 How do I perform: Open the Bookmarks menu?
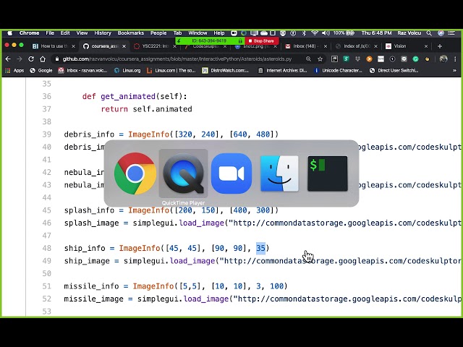pos(130,33)
